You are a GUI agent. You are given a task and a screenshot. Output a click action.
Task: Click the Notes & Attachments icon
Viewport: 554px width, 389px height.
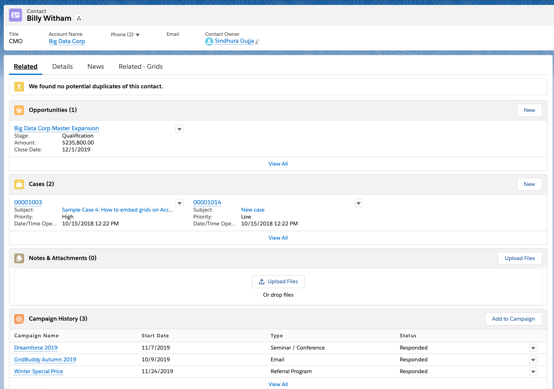pyautogui.click(x=19, y=258)
